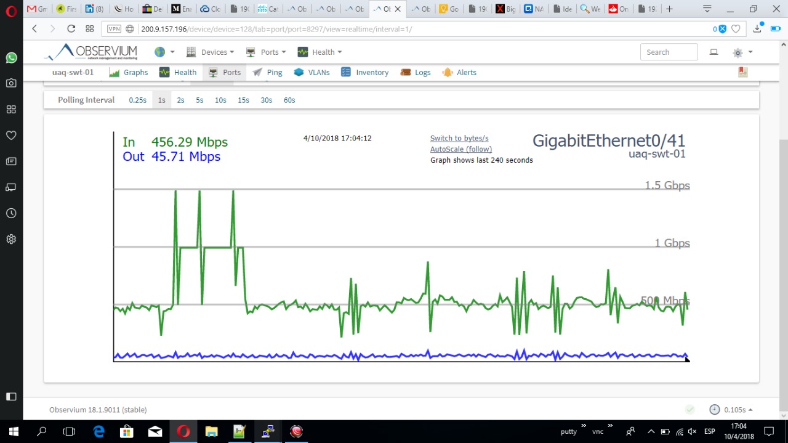Image resolution: width=788 pixels, height=443 pixels.
Task: Open the Ping tab
Action: [267, 72]
